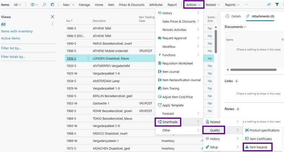
Task: Open the Related dropdown in toolbar
Action: [213, 5]
